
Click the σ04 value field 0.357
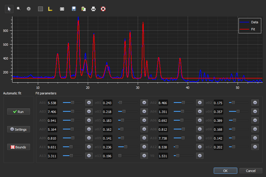click(x=218, y=112)
